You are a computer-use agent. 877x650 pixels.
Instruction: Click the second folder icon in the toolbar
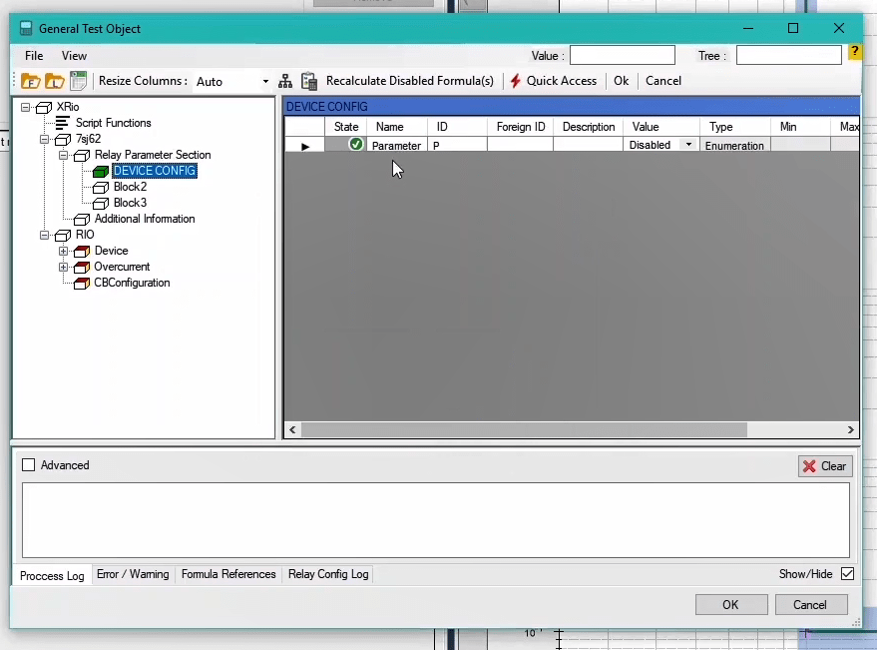tap(54, 81)
